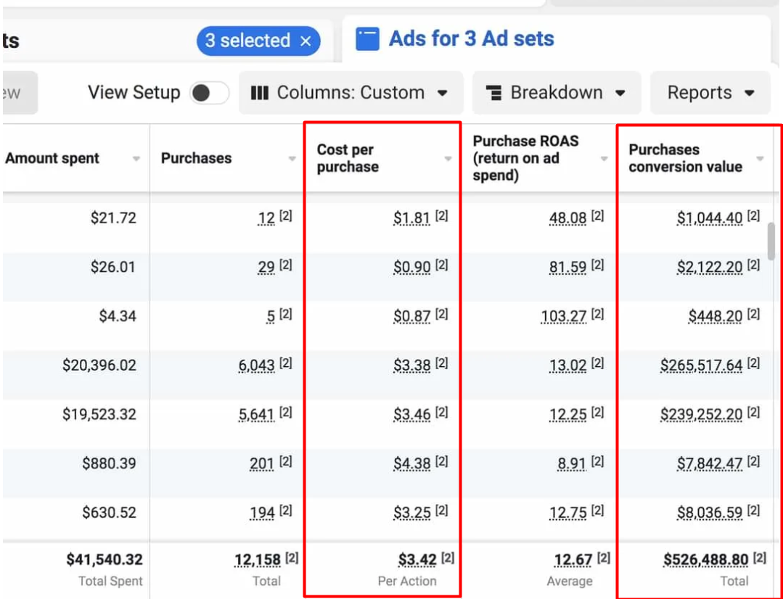Switch to Ads for 3 Ad sets tab
The width and height of the screenshot is (783, 599).
pos(471,39)
